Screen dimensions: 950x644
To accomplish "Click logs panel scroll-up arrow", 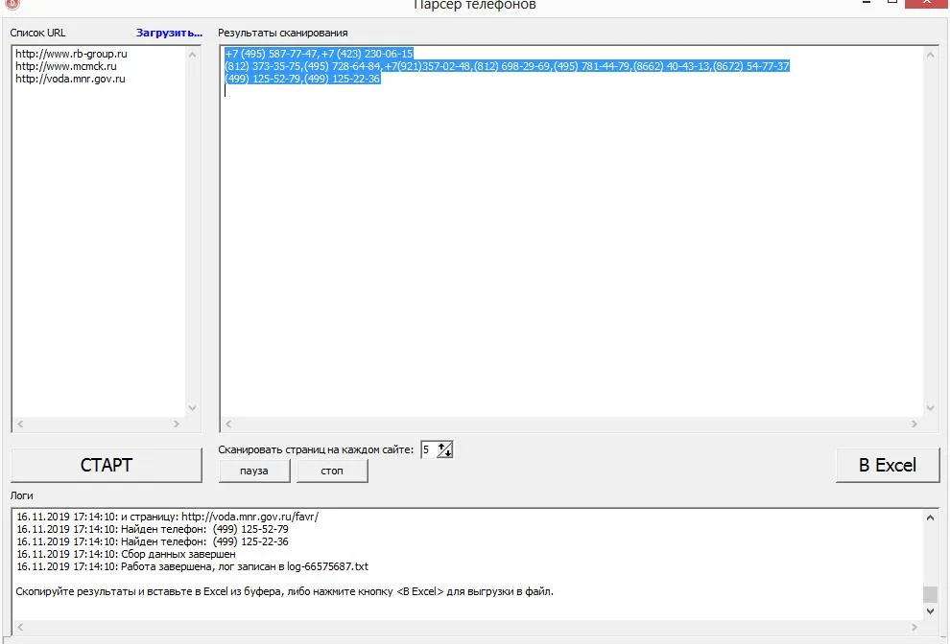I will tap(930, 517).
